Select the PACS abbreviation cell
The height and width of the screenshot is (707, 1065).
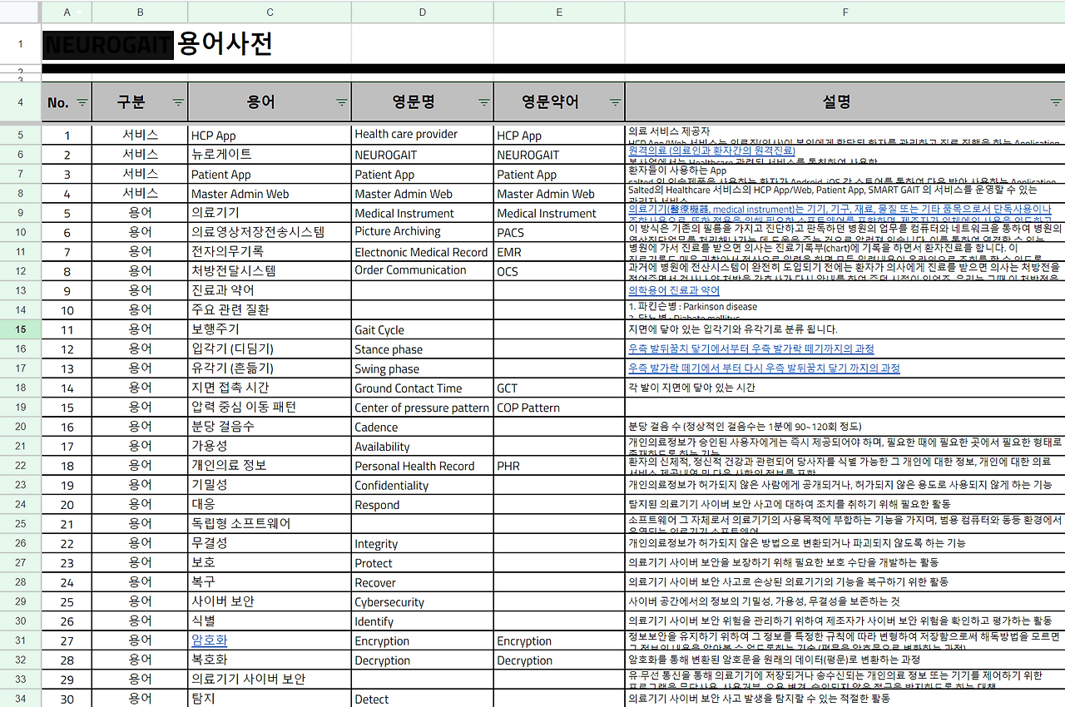point(559,232)
